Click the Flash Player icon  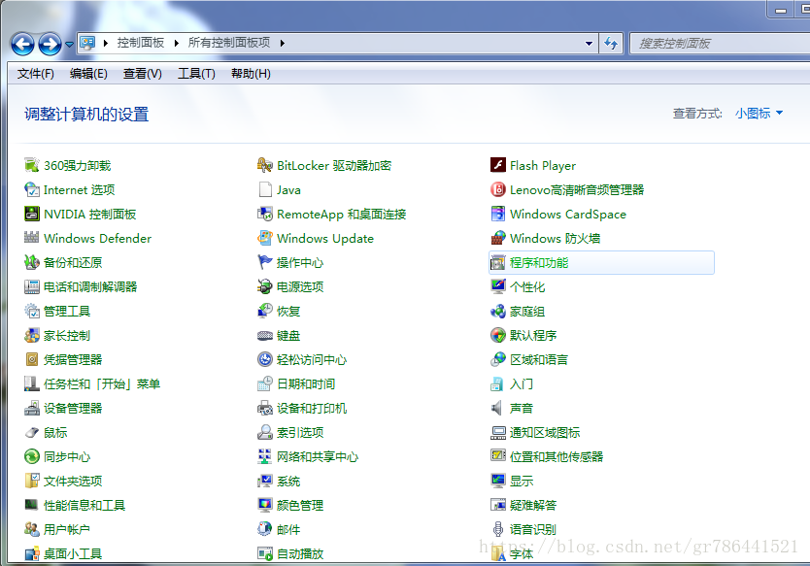tap(498, 165)
